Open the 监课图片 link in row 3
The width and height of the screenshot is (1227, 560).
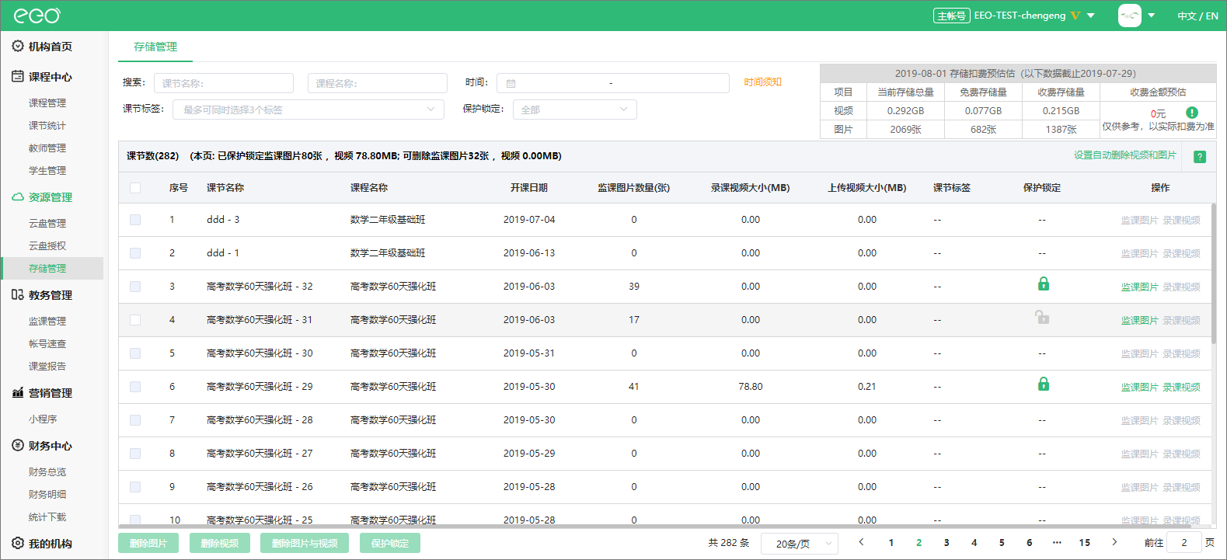[1139, 287]
